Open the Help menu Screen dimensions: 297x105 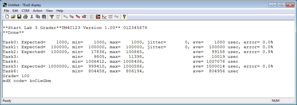point(60,11)
